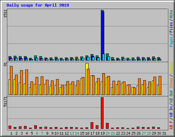Click the tall red kB bar for day 19
This screenshot has height=137, width=175.
pos(102,113)
